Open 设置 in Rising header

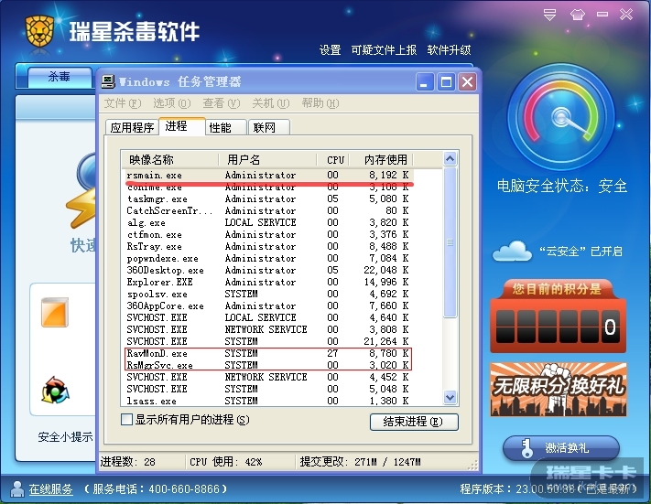tap(330, 50)
